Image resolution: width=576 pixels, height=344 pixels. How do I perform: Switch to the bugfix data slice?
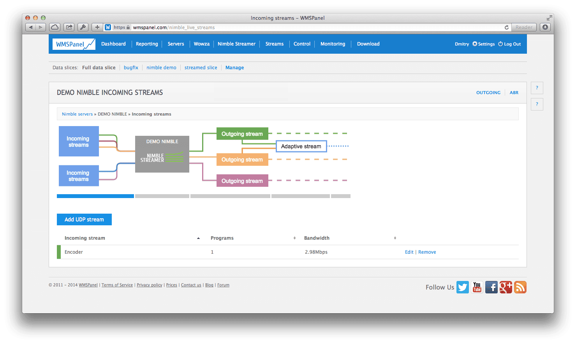coord(131,68)
